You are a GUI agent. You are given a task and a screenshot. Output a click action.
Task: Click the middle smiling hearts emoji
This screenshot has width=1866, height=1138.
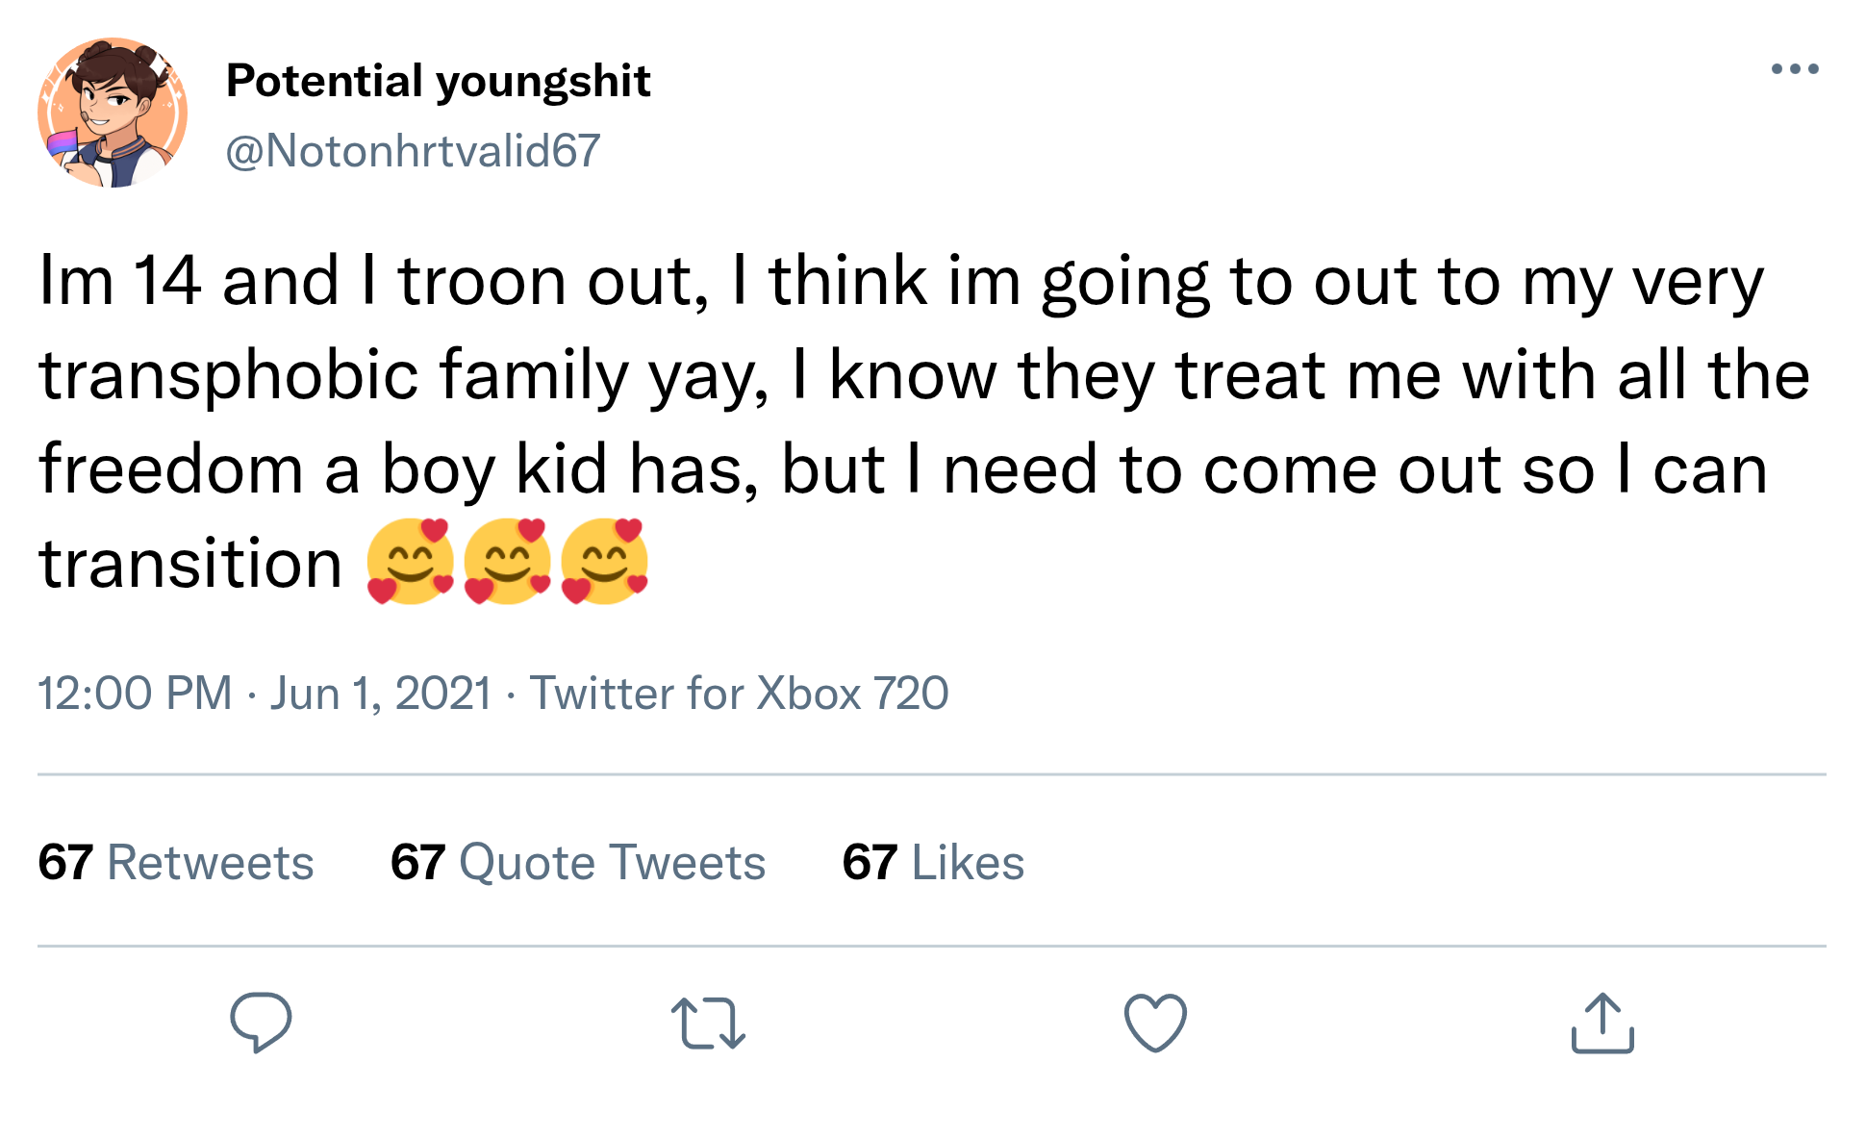(507, 562)
